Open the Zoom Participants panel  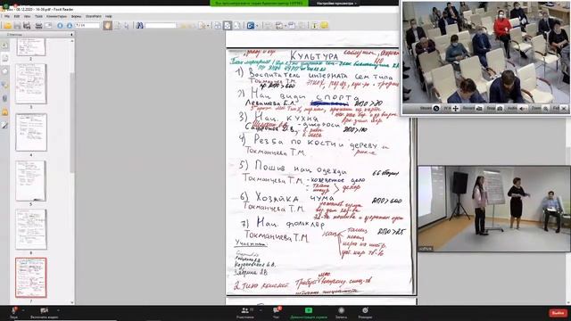point(245,313)
